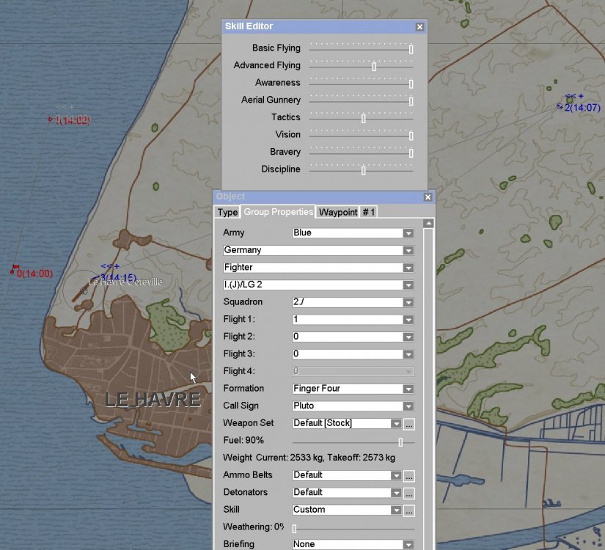The height and width of the screenshot is (550, 605).
Task: Select the red waypoint 1 (14:02) marker
Action: [x=51, y=119]
